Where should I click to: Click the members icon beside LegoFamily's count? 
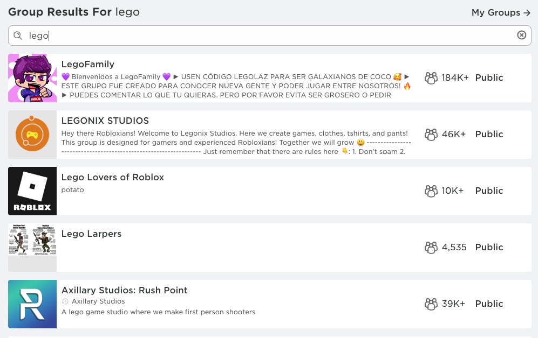431,78
